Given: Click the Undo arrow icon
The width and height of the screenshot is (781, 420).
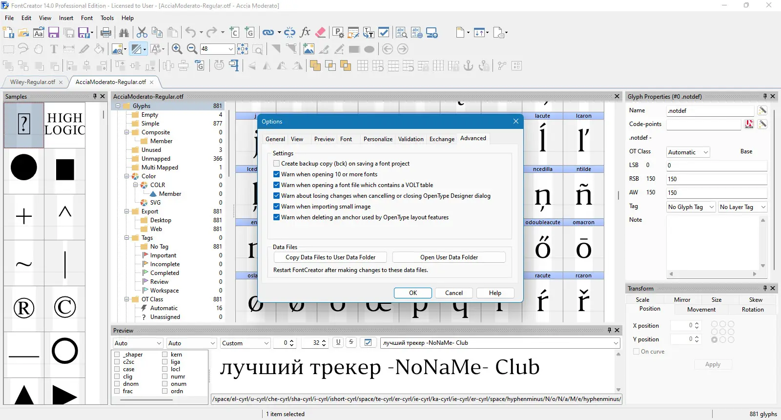Looking at the screenshot, I should (190, 33).
